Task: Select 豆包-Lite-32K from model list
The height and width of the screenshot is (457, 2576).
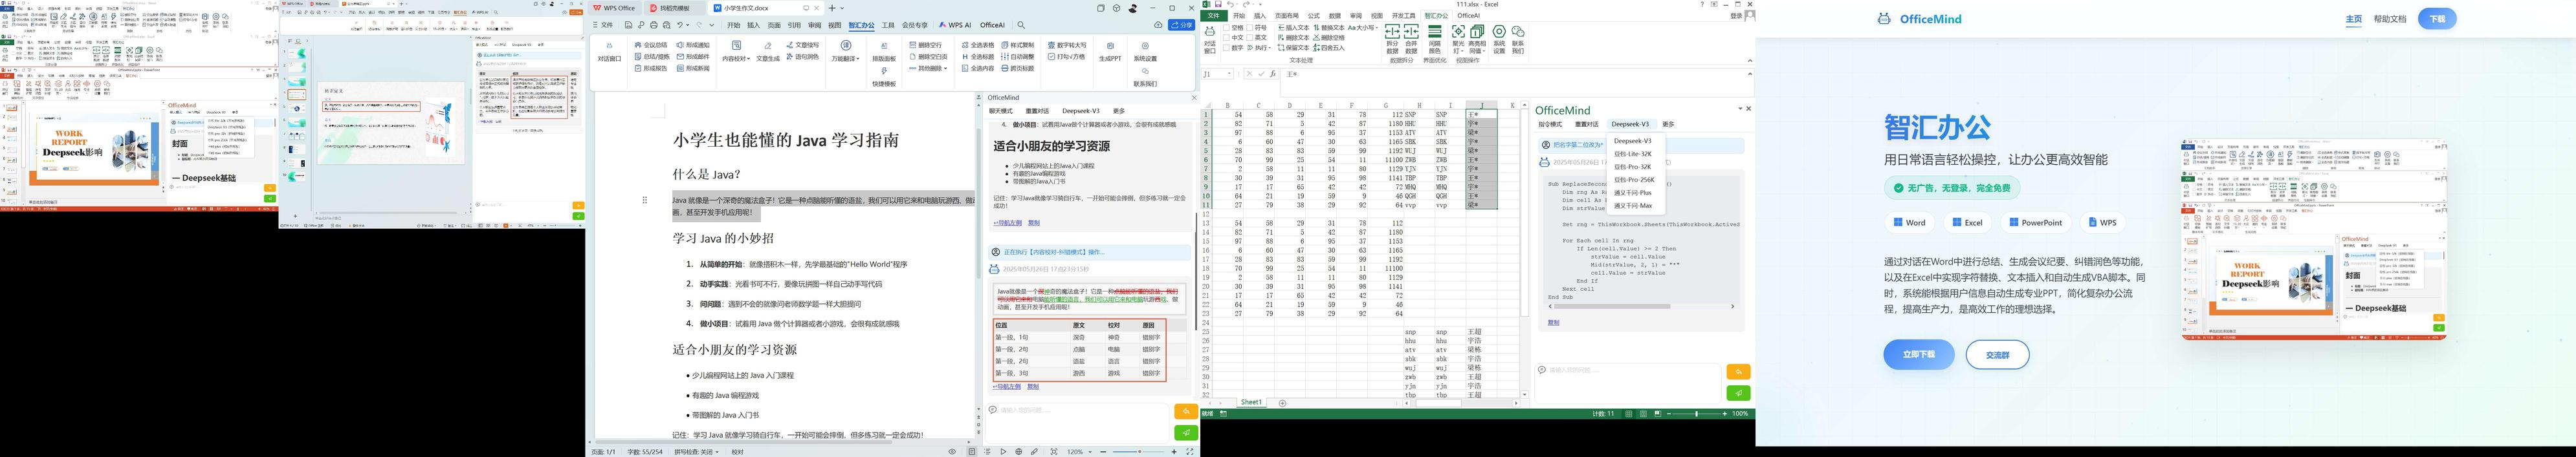Action: (x=1633, y=154)
